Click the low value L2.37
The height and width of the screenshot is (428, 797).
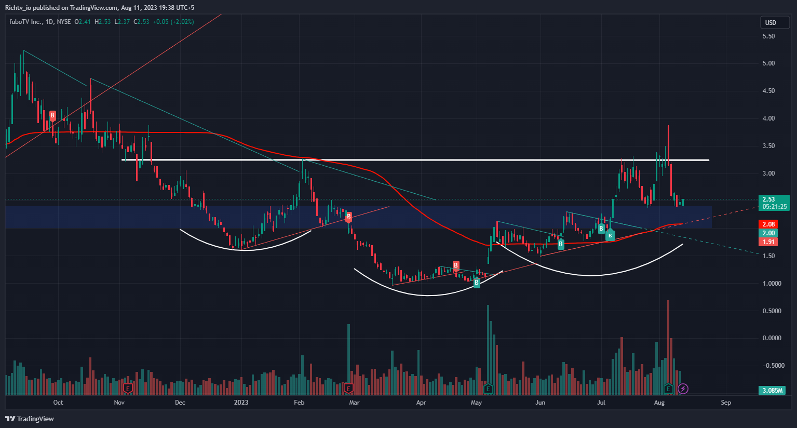click(x=121, y=22)
